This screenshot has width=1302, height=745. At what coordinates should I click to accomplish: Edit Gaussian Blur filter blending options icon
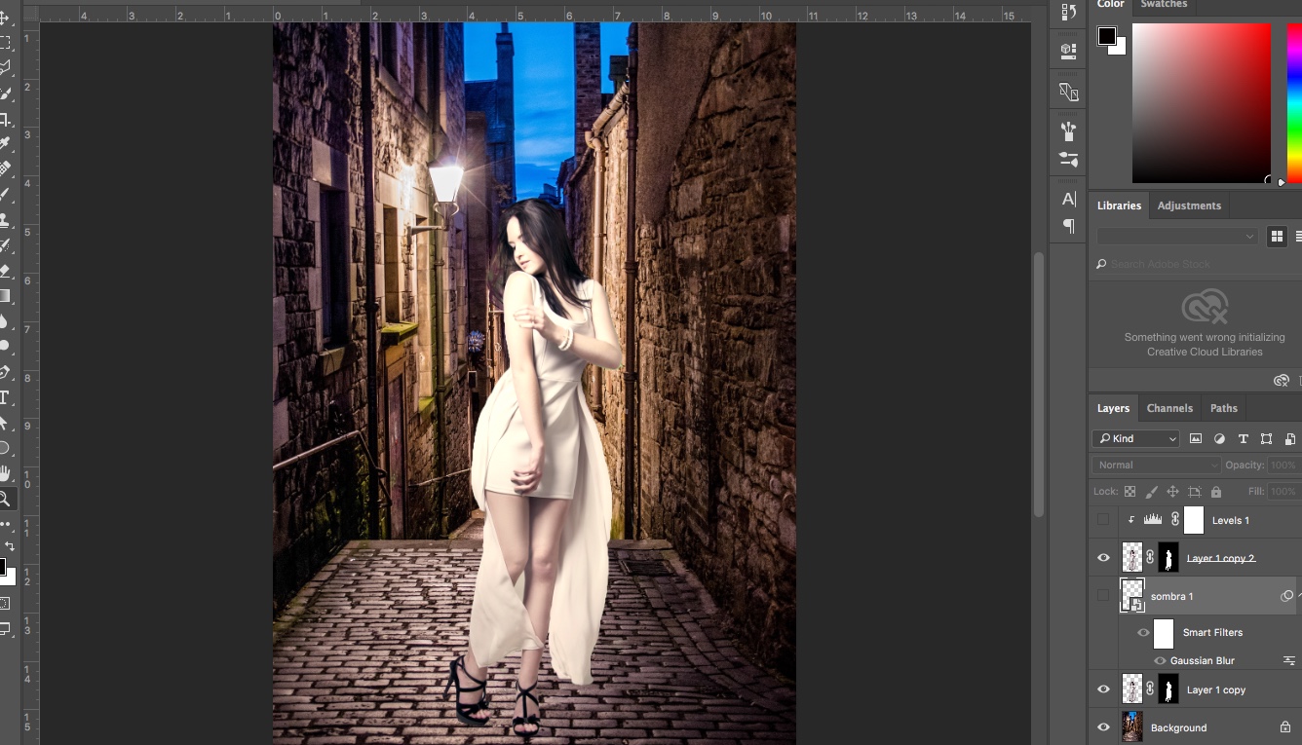coord(1288,660)
